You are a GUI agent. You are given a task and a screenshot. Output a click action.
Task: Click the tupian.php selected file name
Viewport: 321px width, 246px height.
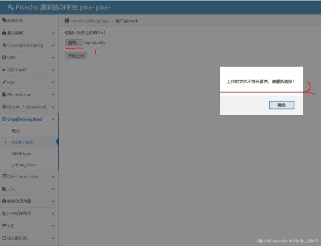[94, 43]
